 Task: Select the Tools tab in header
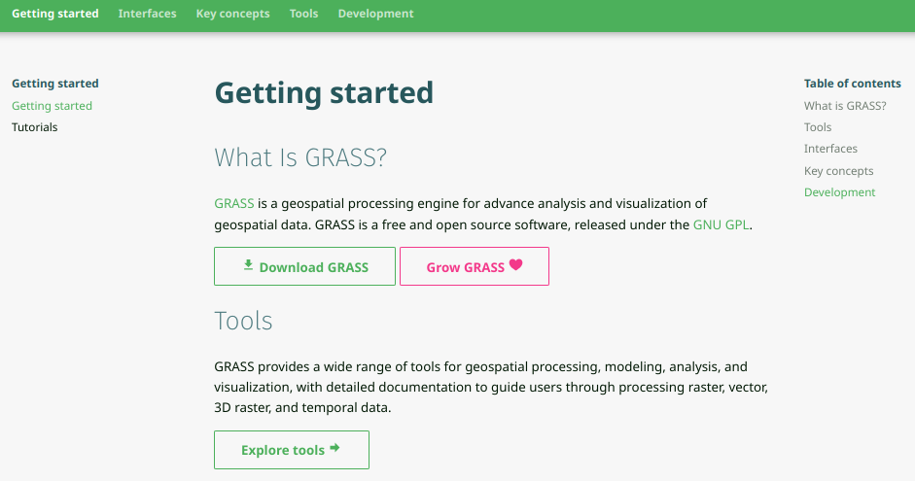coord(303,14)
